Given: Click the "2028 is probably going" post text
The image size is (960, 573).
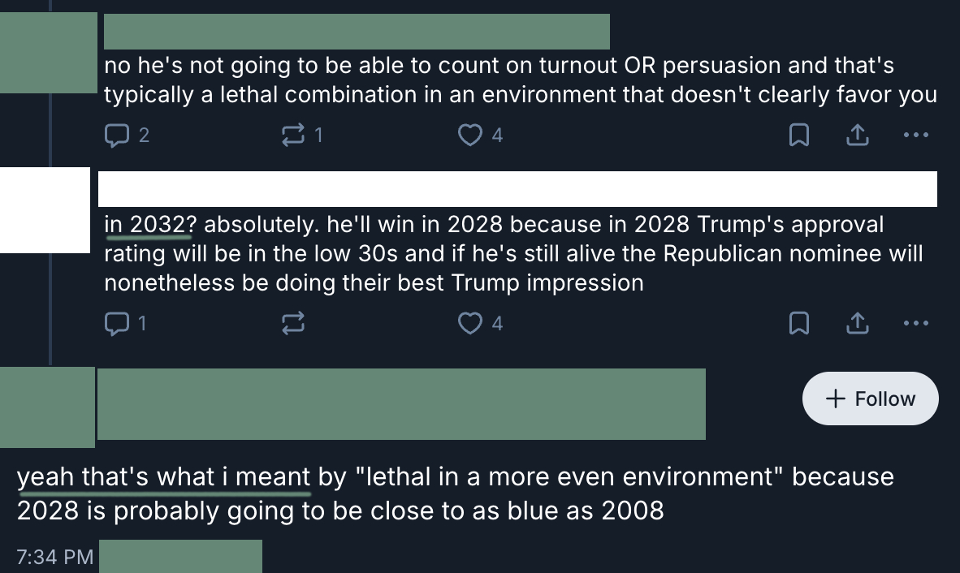Looking at the screenshot, I should [340, 511].
